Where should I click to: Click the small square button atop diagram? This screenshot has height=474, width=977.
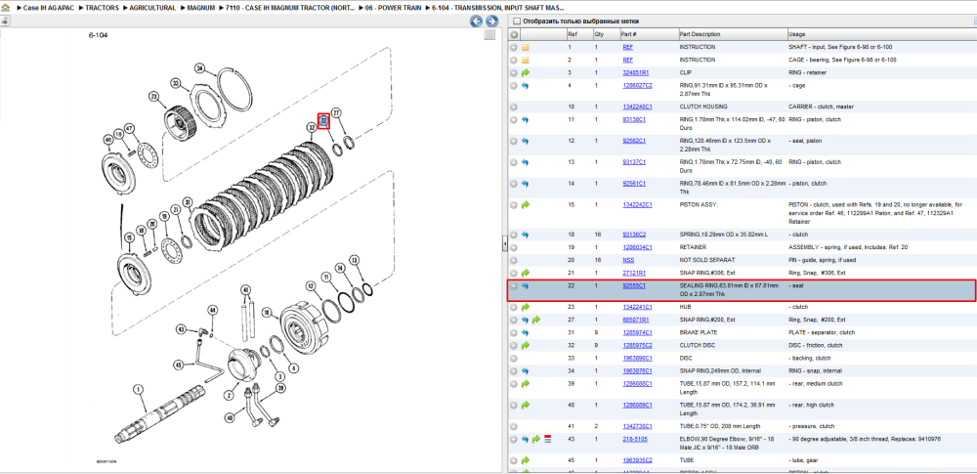coord(489,35)
